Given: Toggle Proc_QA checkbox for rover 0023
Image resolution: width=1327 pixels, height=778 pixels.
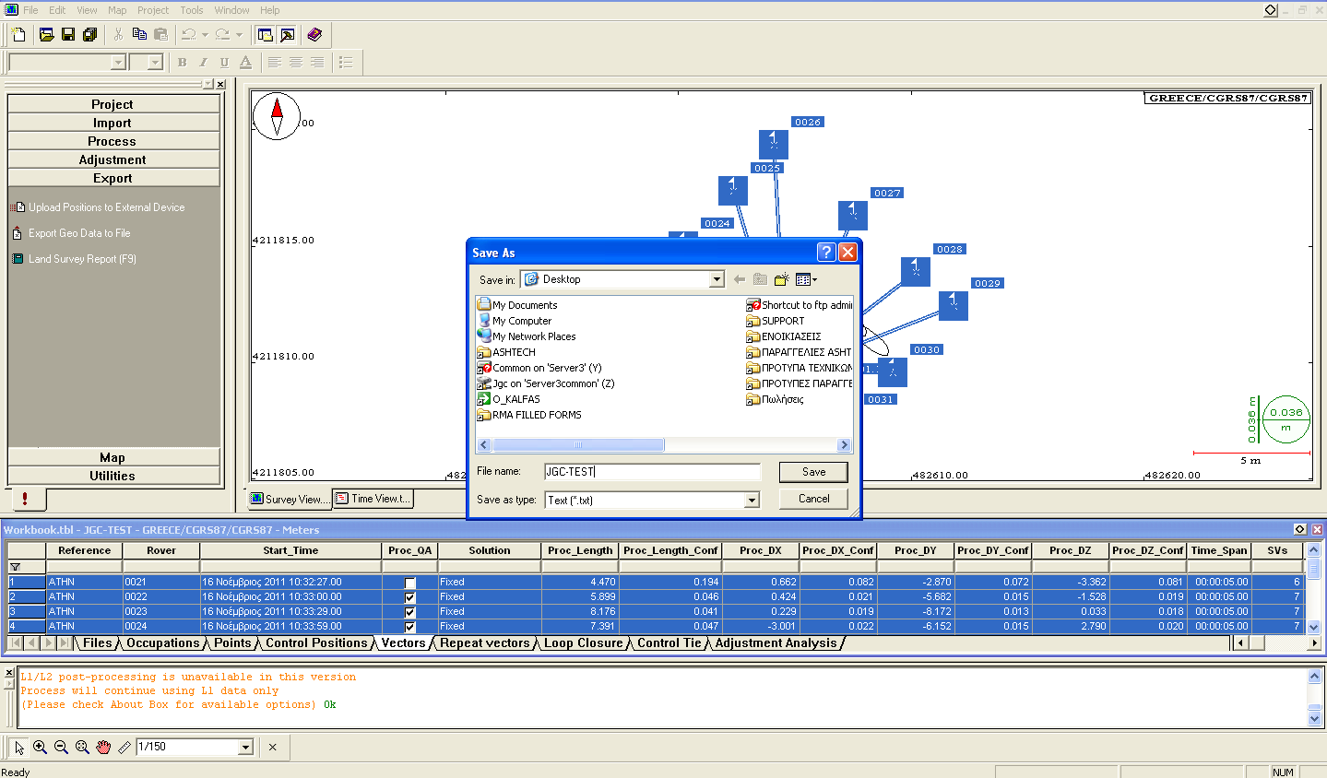Looking at the screenshot, I should 409,612.
